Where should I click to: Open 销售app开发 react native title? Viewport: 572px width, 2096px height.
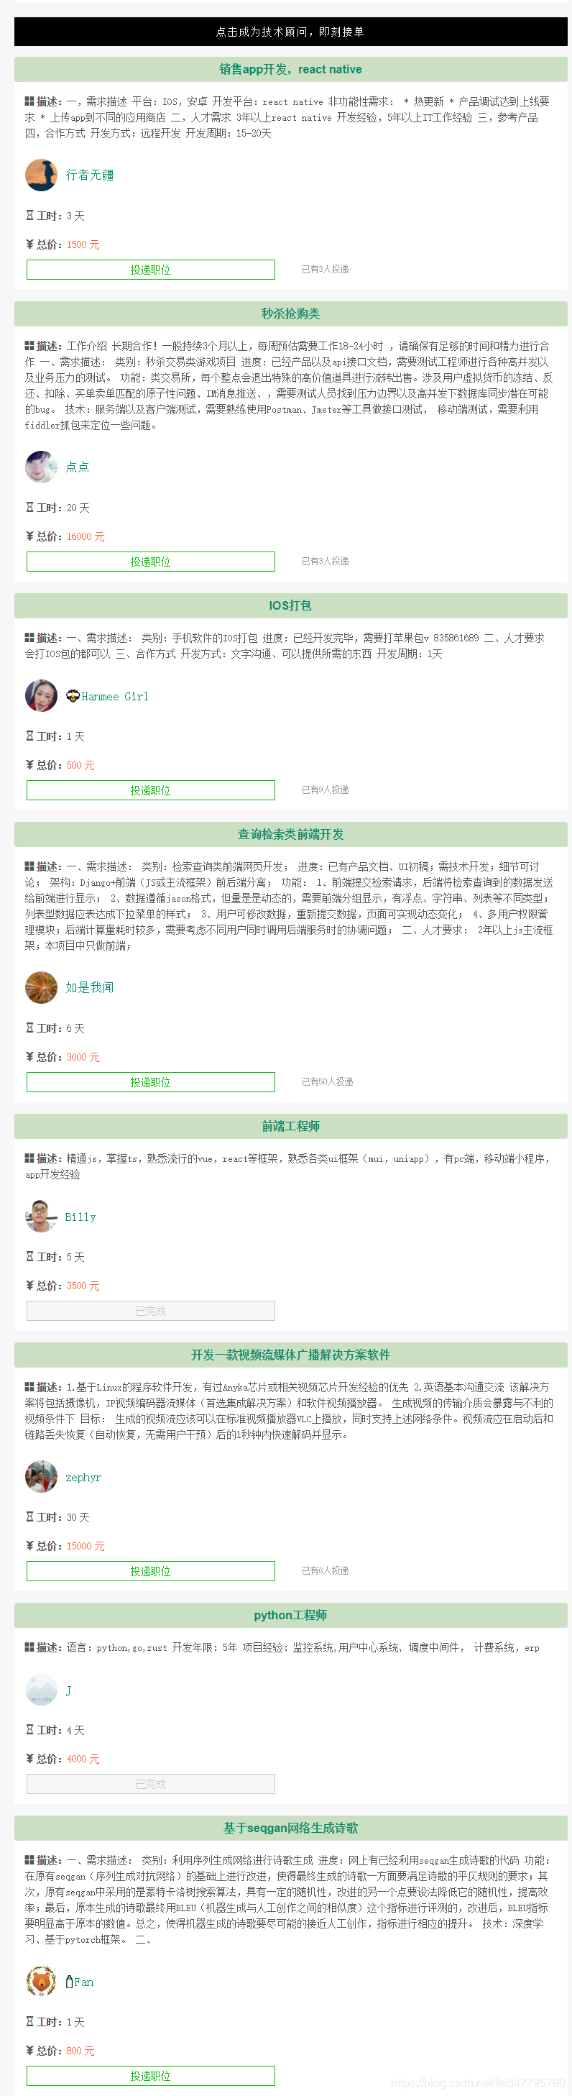click(290, 69)
